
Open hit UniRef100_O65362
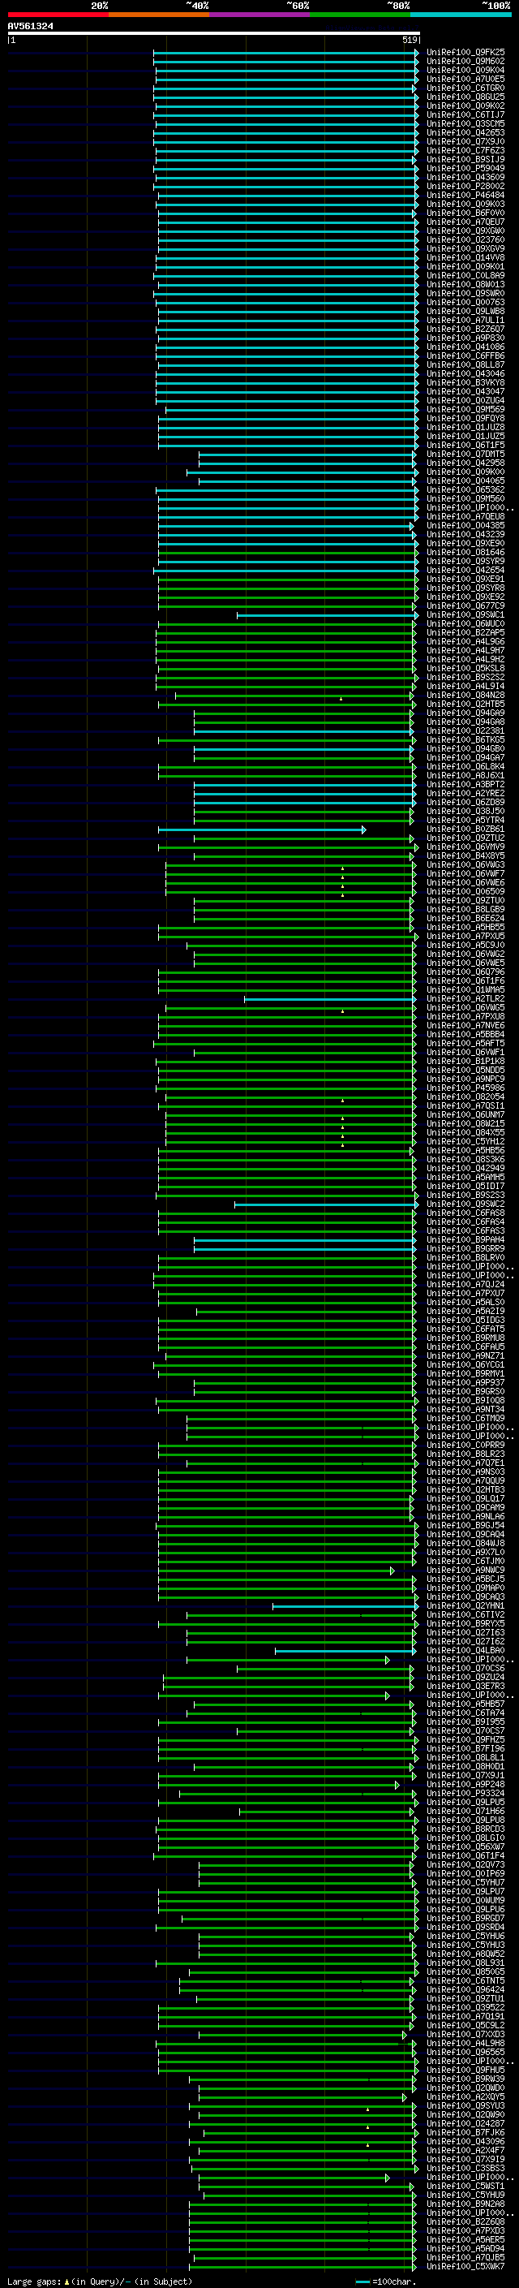pyautogui.click(x=465, y=490)
